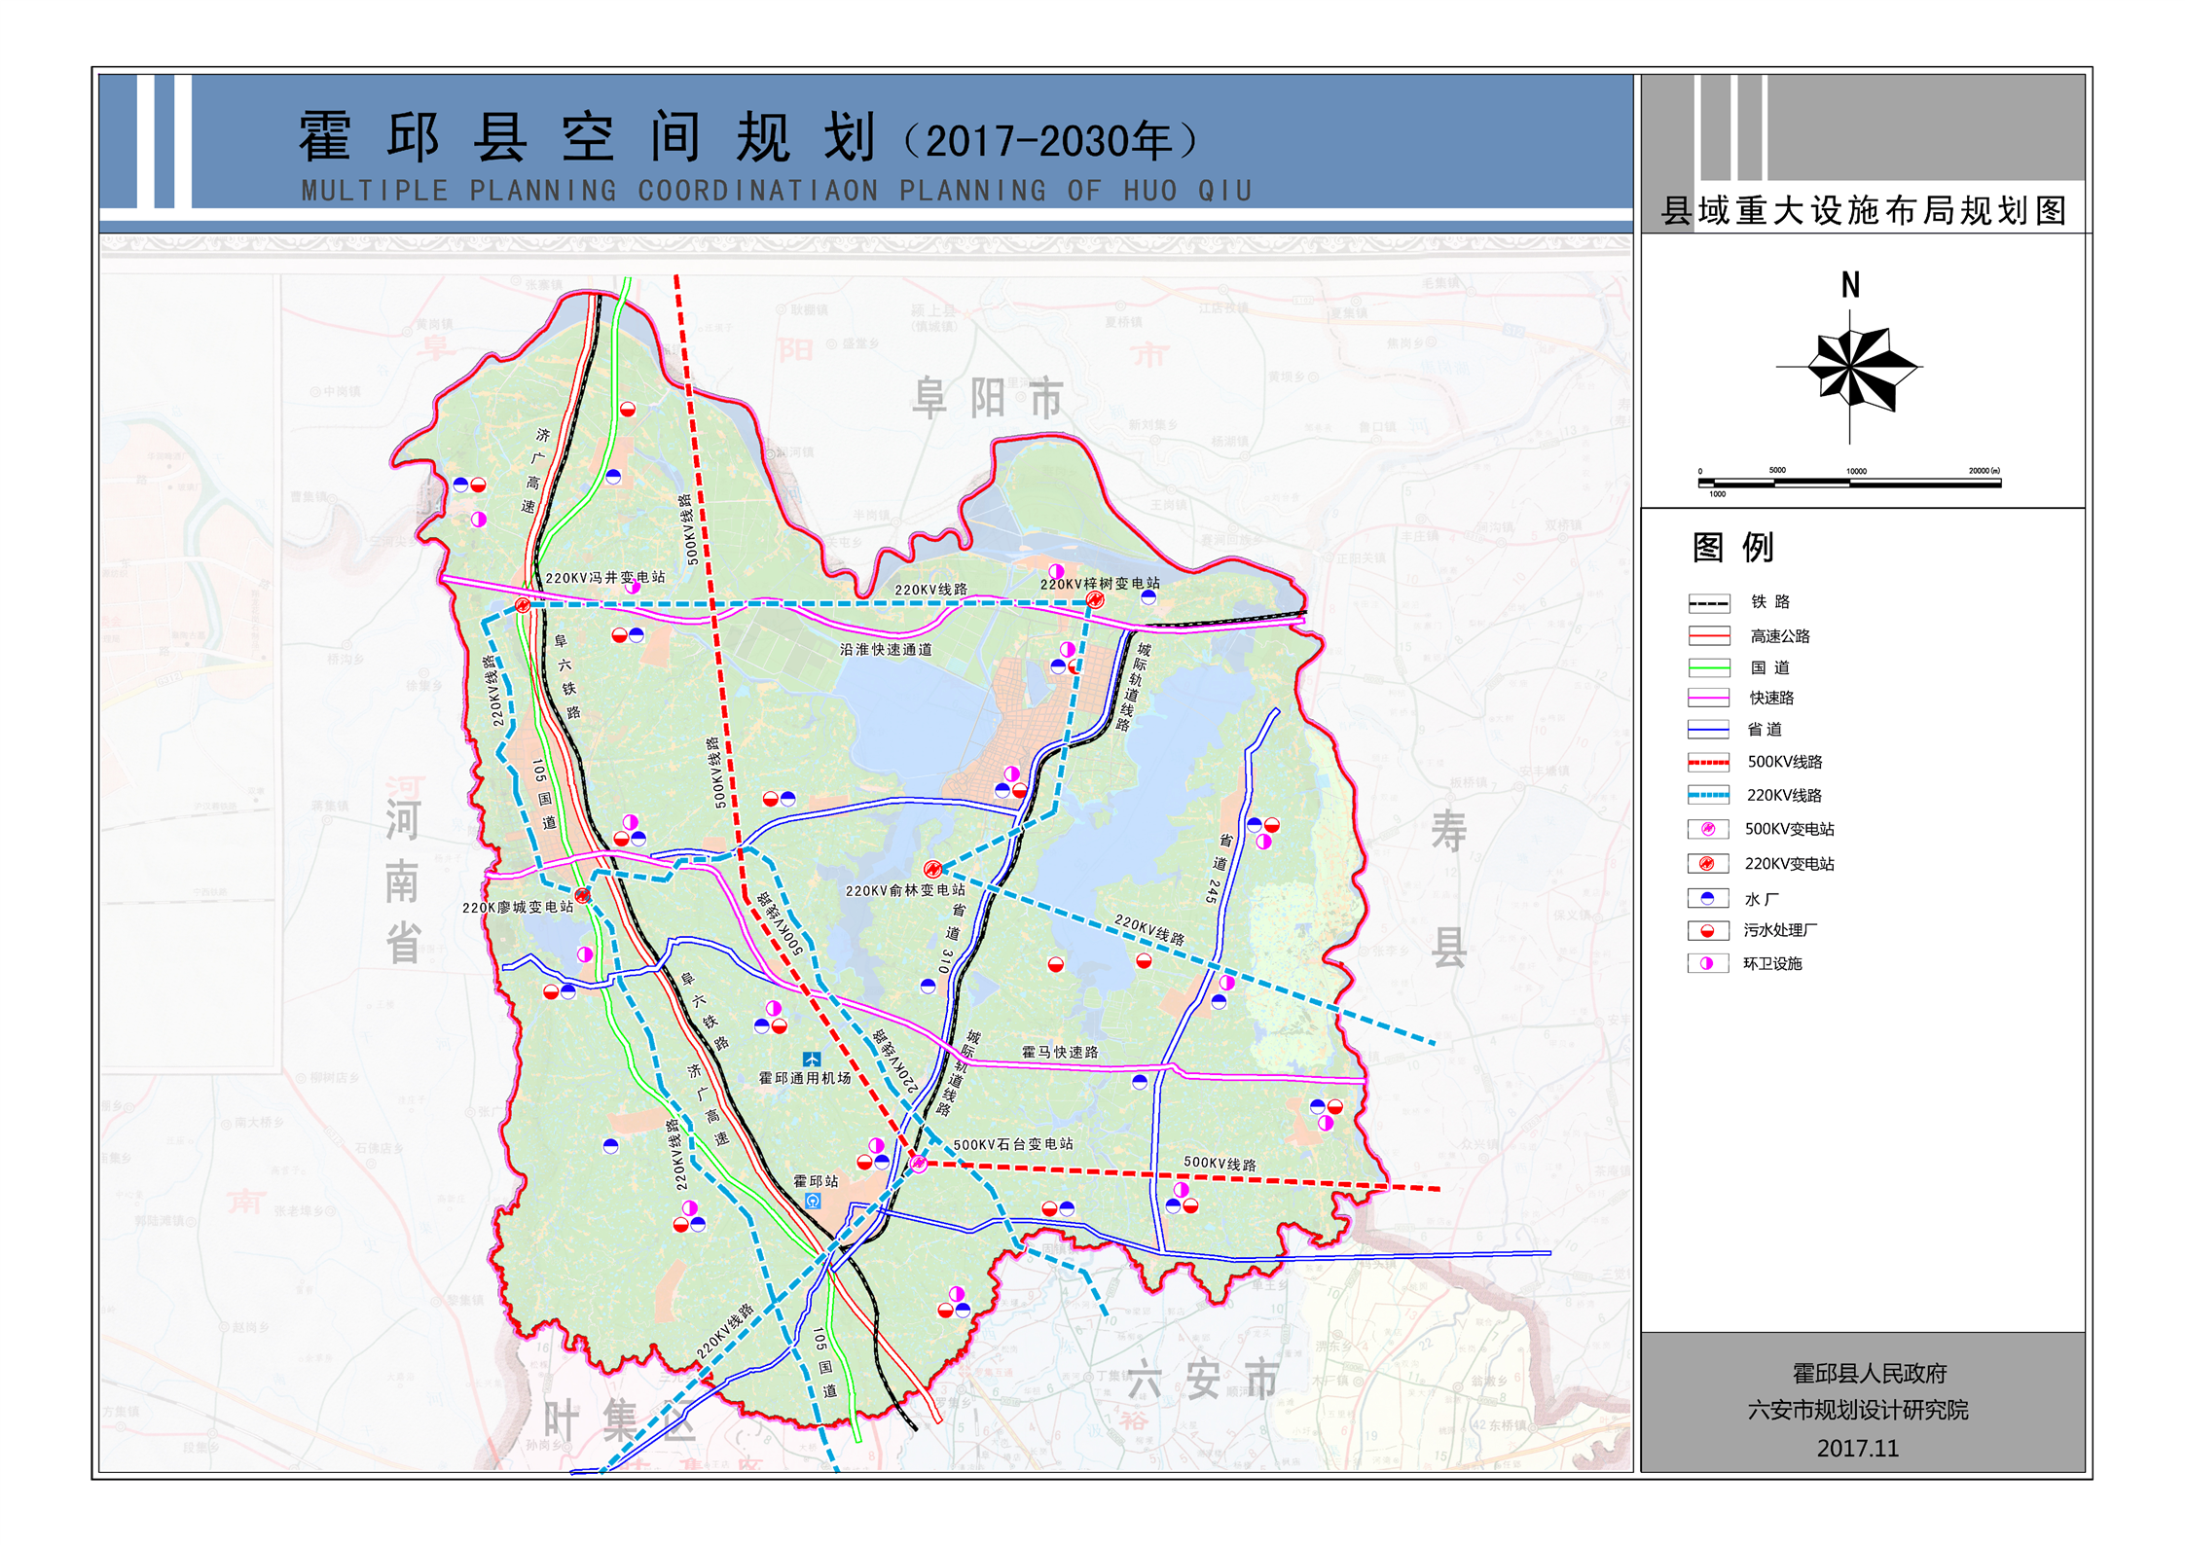Screen dimensions: 2185x1545
Task: Click the 220KV梓树变电站 substation symbol
Action: pos(1095,599)
